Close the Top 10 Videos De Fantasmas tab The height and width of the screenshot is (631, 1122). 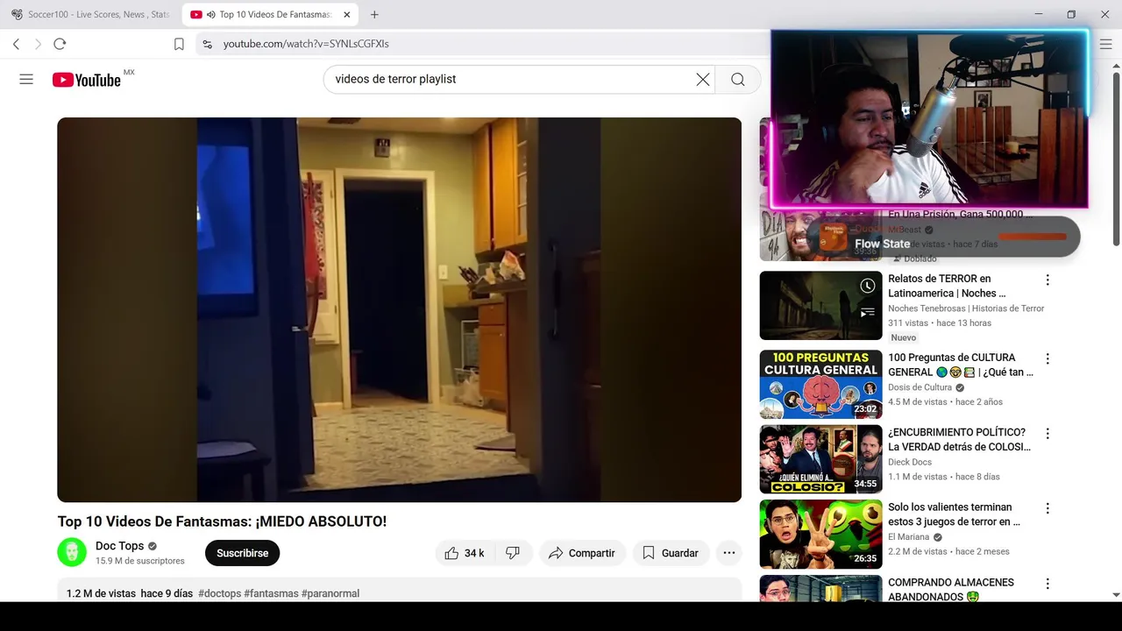tap(347, 14)
